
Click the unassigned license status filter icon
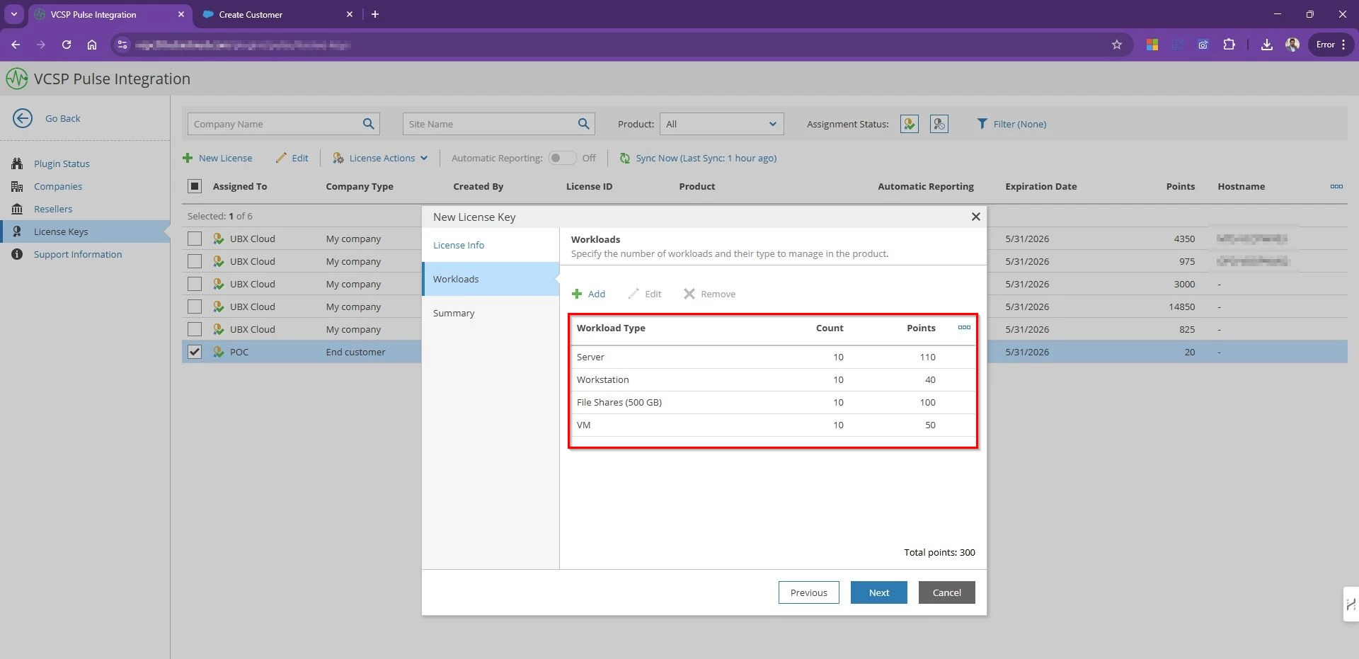pos(939,124)
